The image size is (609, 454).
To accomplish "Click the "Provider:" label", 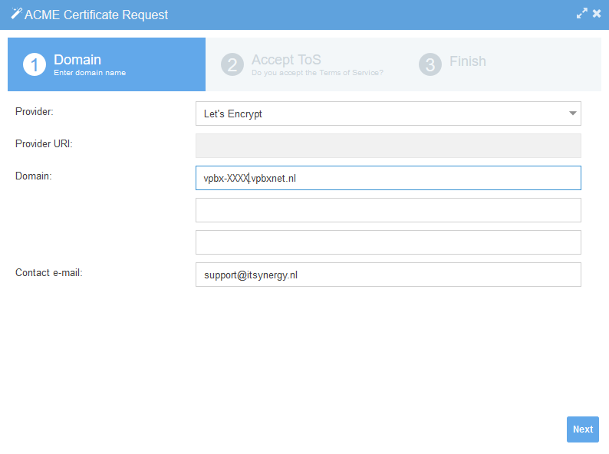I will [x=35, y=112].
